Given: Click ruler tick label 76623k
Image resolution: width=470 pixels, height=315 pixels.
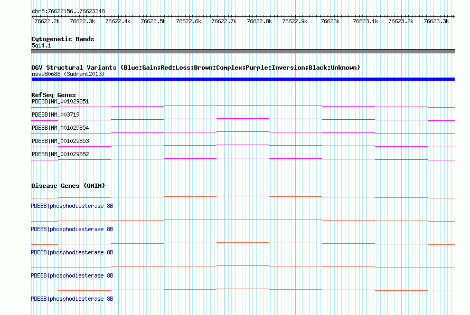Looking at the screenshot, I should click(330, 21).
